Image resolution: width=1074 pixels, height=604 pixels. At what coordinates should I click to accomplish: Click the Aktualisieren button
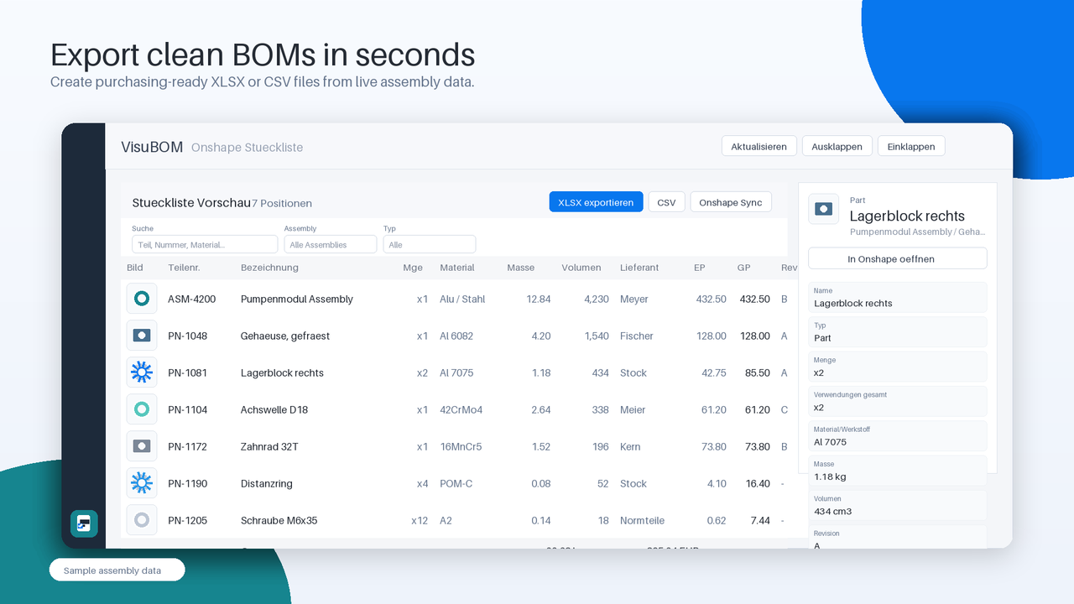point(759,146)
